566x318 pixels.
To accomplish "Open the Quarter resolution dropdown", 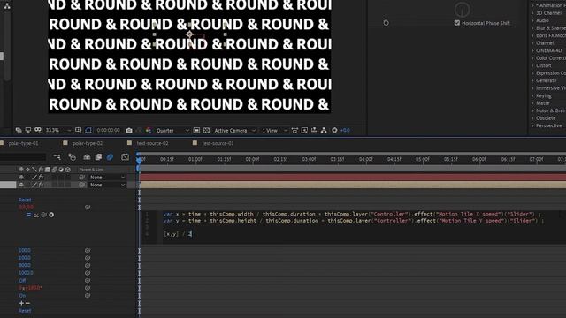I will click(x=172, y=130).
